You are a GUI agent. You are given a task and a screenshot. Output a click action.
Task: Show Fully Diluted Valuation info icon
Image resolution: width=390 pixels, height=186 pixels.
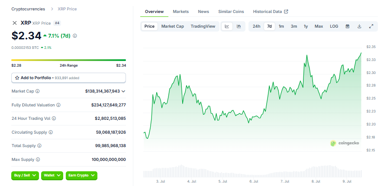(58, 105)
